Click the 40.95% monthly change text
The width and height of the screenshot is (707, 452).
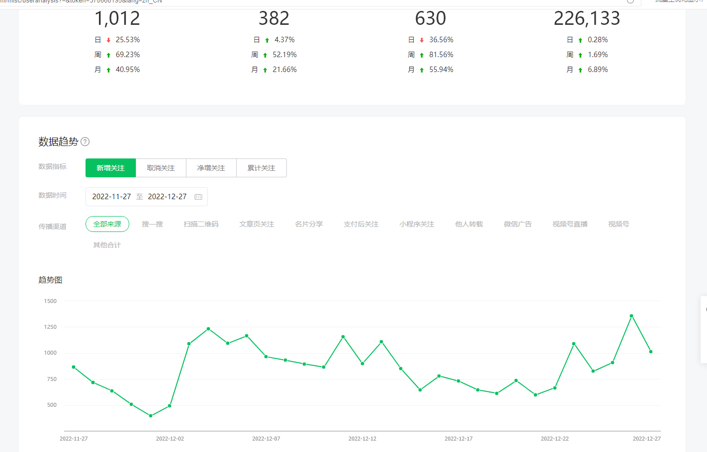pyautogui.click(x=128, y=70)
